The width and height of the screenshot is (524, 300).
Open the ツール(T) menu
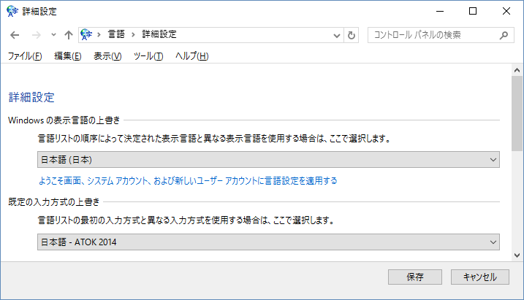click(x=148, y=56)
